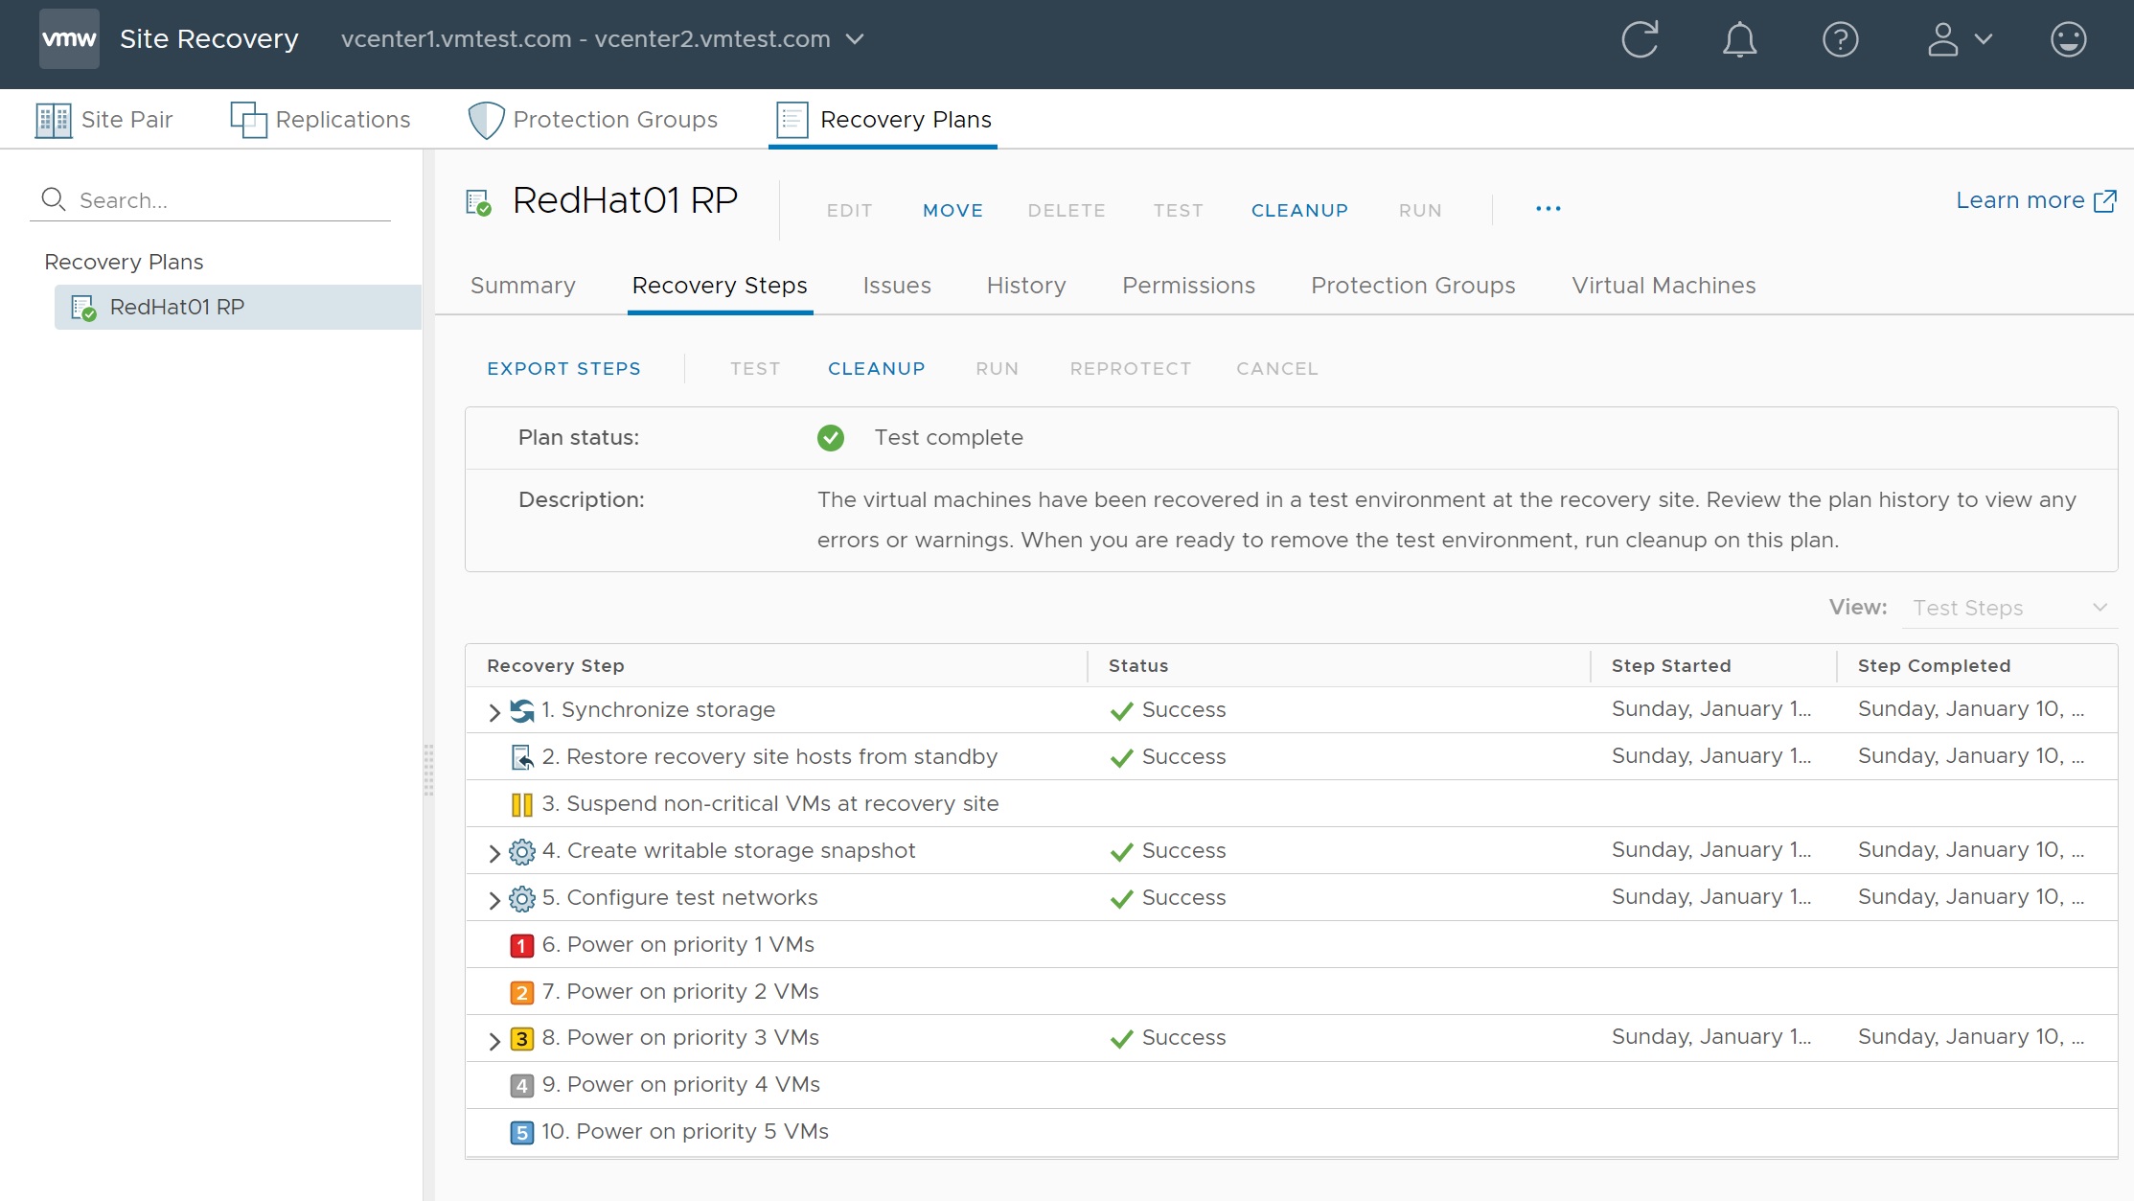Click the Export Steps button
Screen dimensions: 2134x1201
563,369
